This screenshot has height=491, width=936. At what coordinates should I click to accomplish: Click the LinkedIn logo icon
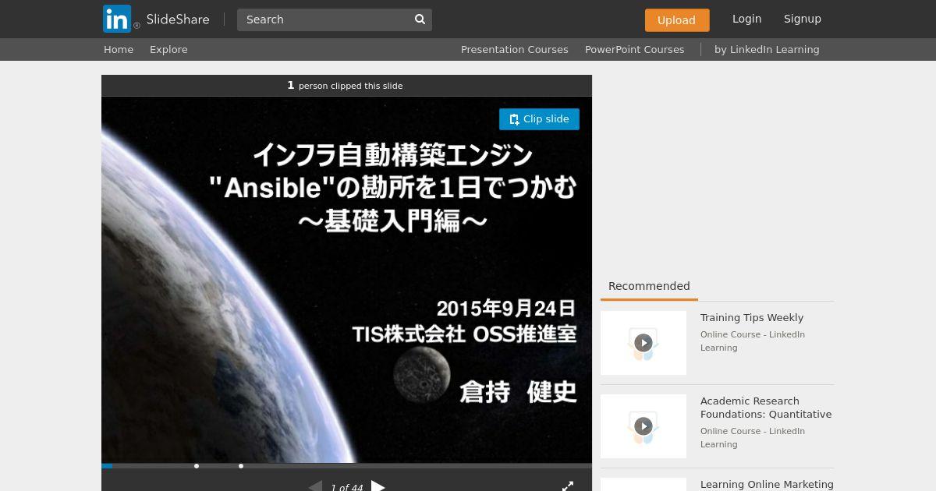tap(117, 19)
